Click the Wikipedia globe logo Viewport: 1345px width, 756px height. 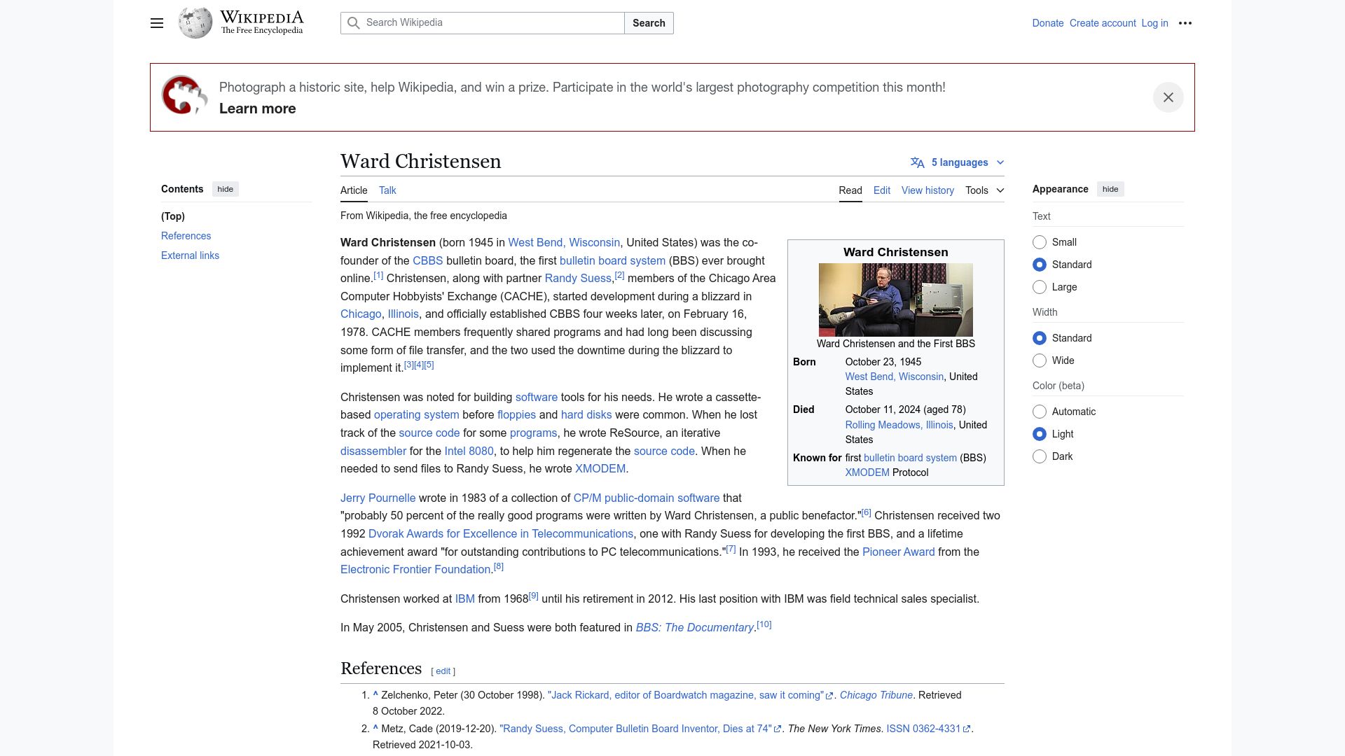pos(195,23)
